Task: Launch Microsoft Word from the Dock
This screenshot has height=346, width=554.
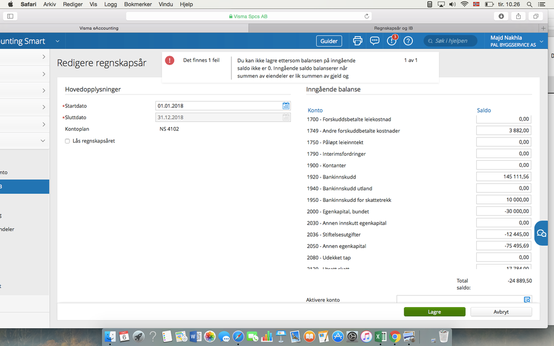Action: coord(195,337)
